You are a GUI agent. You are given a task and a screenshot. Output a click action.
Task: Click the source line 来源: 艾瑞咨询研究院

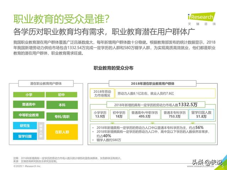tap(35, 161)
